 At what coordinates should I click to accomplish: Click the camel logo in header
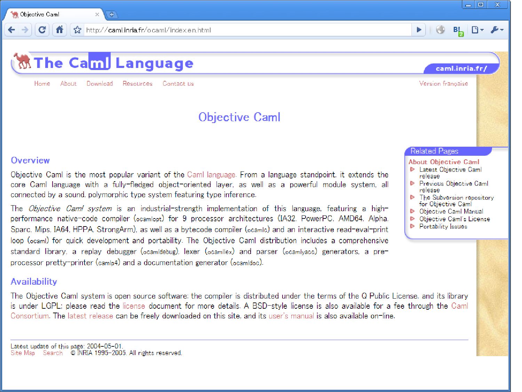(22, 61)
